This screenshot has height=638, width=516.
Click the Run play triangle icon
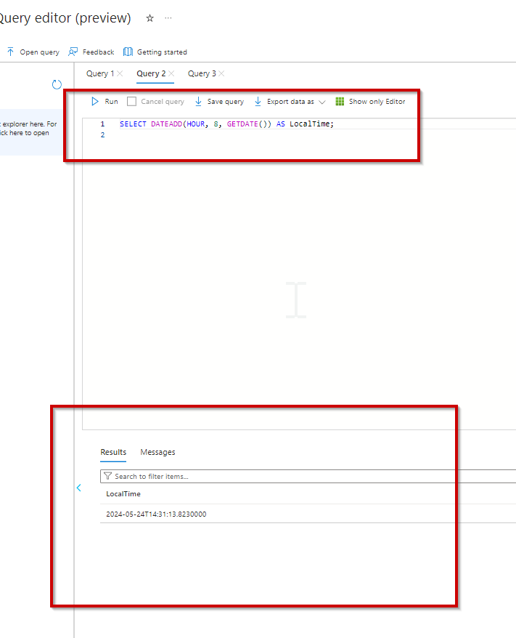click(95, 101)
